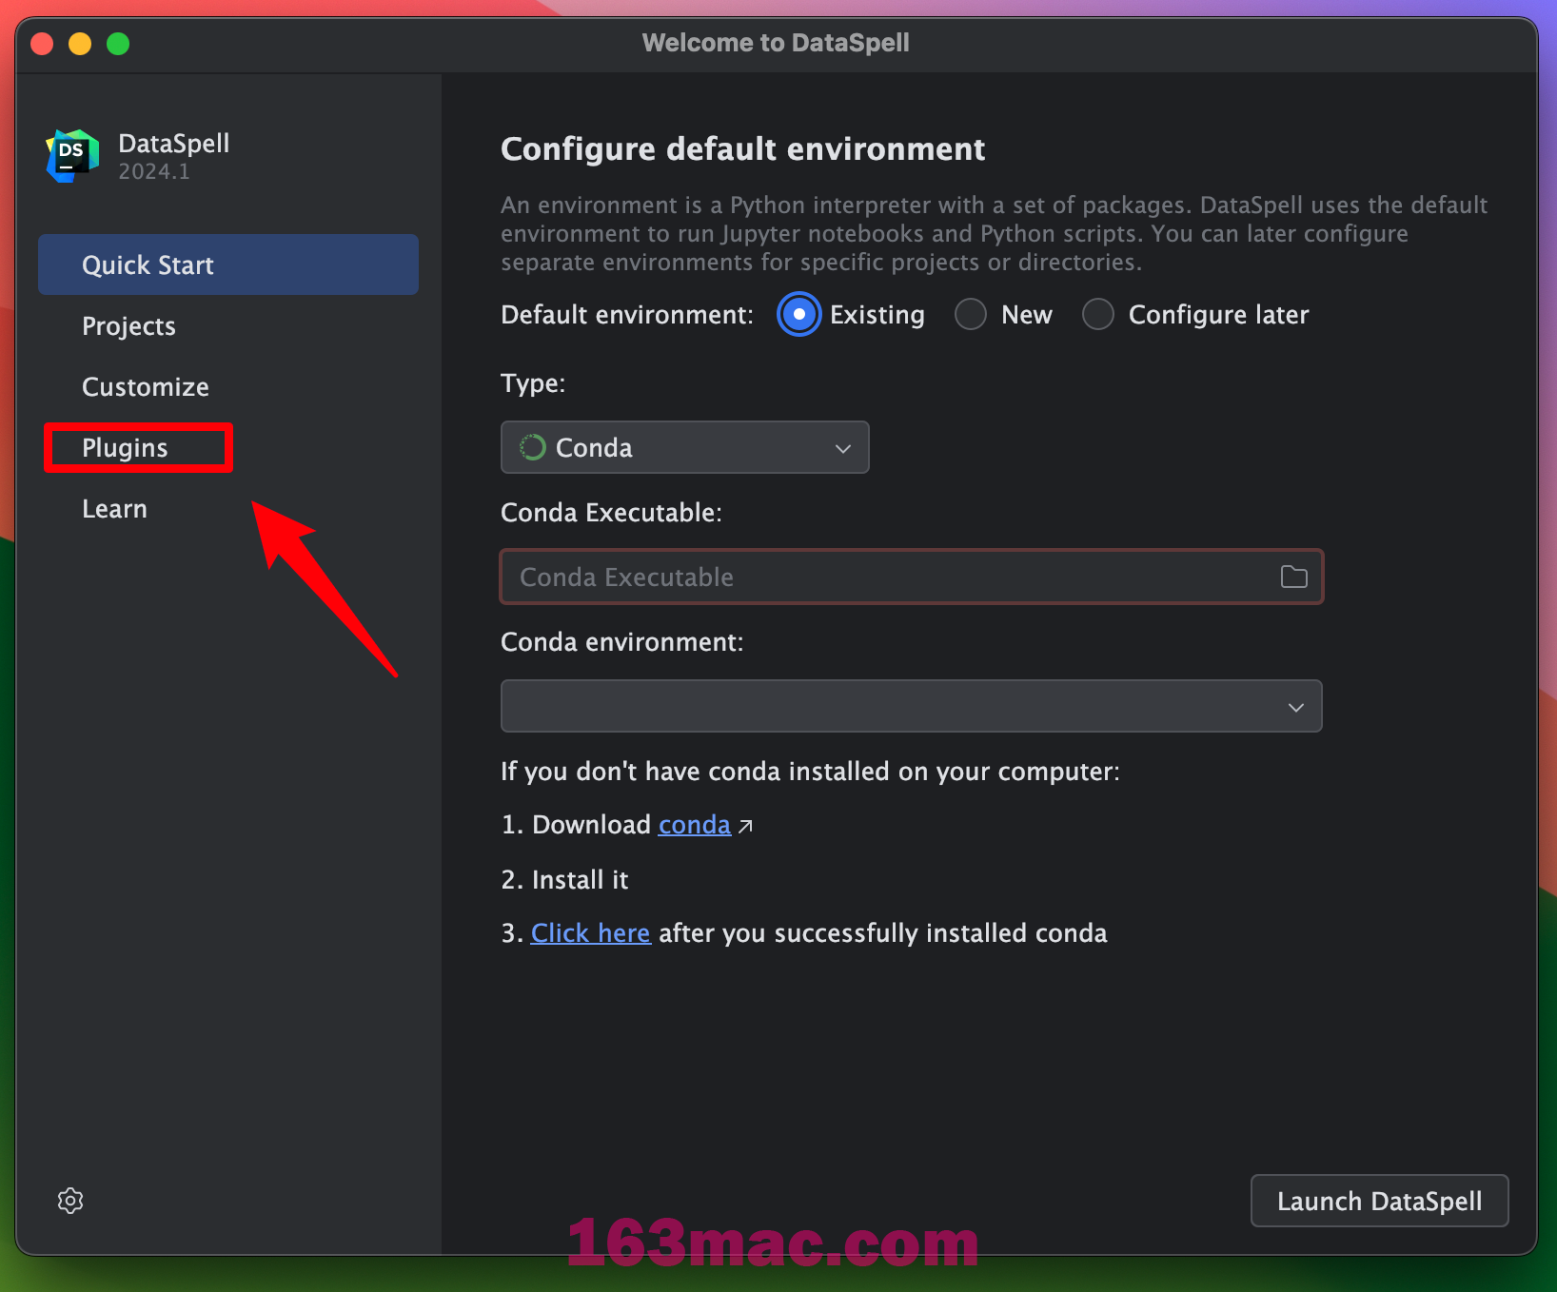The image size is (1557, 1292).
Task: Follow the conda download link
Action: [x=694, y=824]
